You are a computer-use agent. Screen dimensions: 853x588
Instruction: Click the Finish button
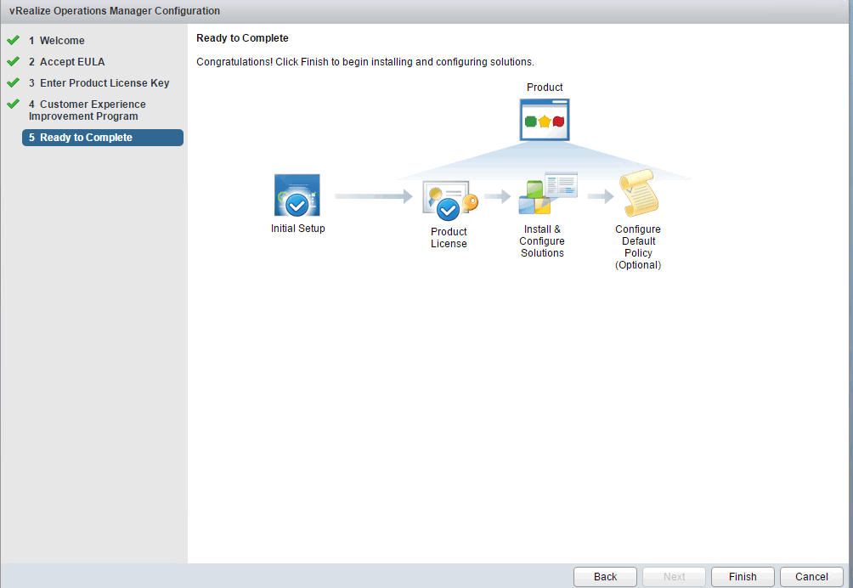(x=743, y=577)
